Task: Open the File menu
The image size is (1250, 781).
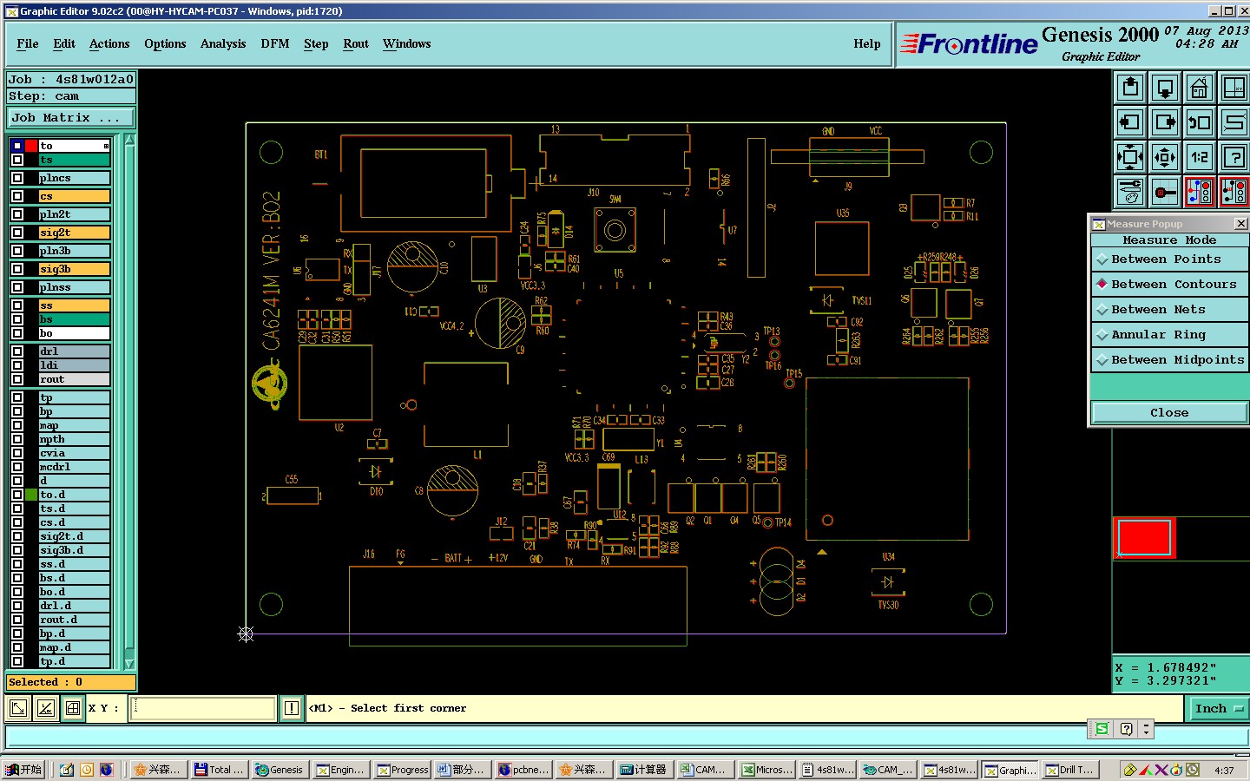Action: 28,43
